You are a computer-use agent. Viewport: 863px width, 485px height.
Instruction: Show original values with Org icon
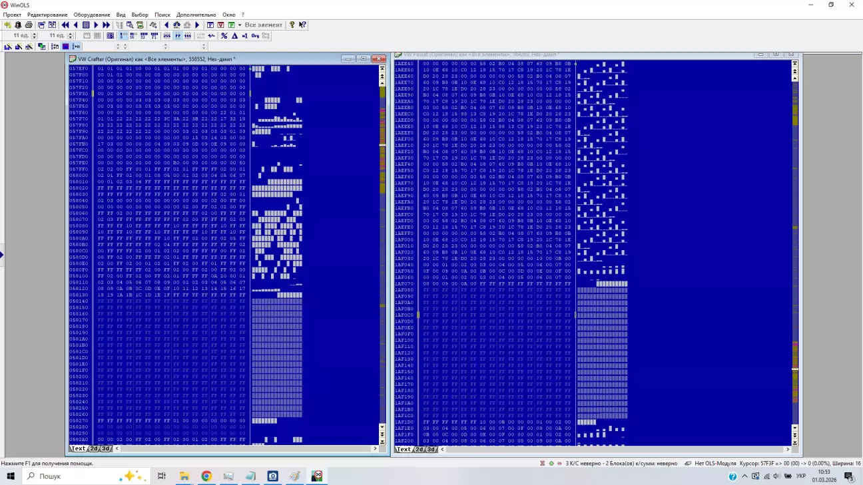point(255,36)
